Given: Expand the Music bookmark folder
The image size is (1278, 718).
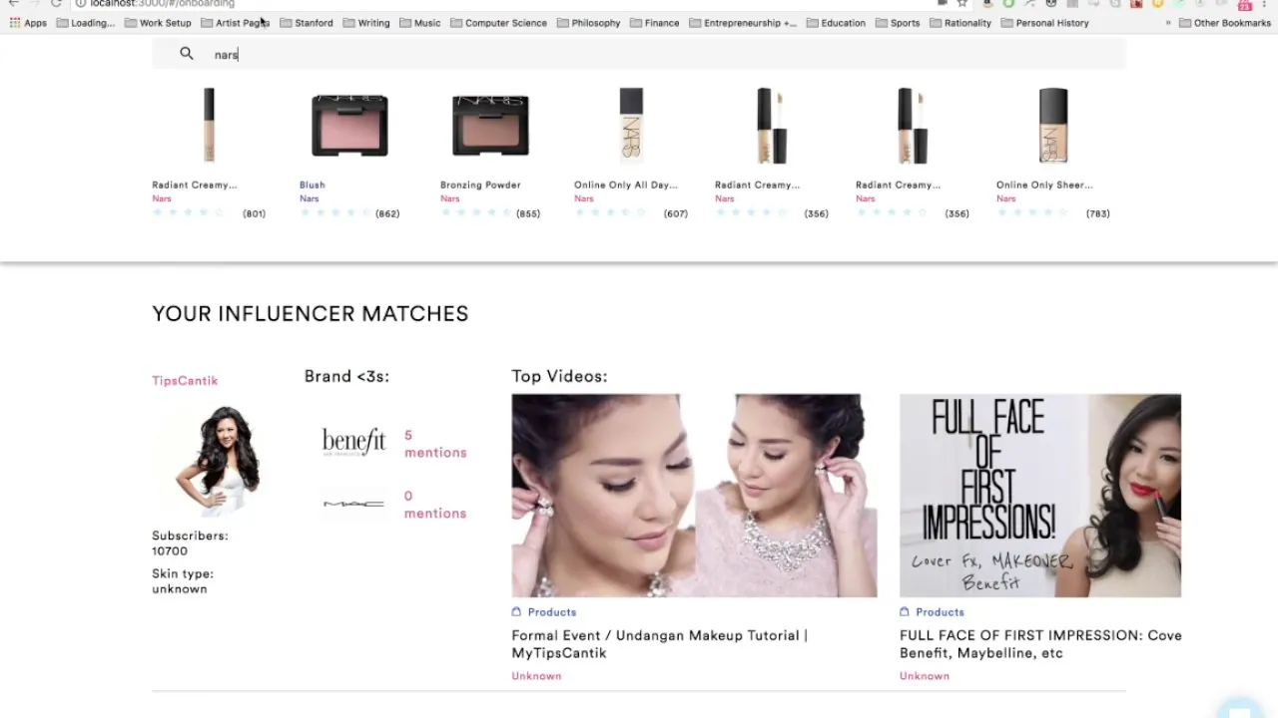Looking at the screenshot, I should click(420, 23).
